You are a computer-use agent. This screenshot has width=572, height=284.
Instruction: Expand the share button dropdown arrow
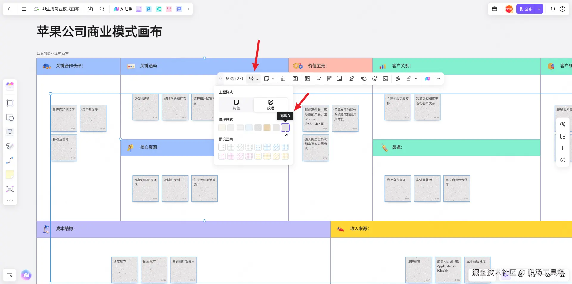coord(539,9)
